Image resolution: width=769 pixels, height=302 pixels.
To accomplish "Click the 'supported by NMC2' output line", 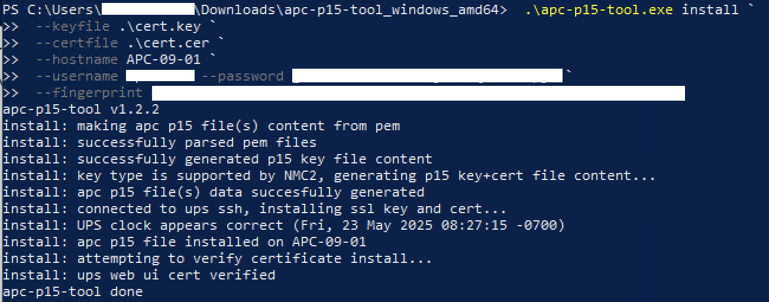I will (329, 175).
